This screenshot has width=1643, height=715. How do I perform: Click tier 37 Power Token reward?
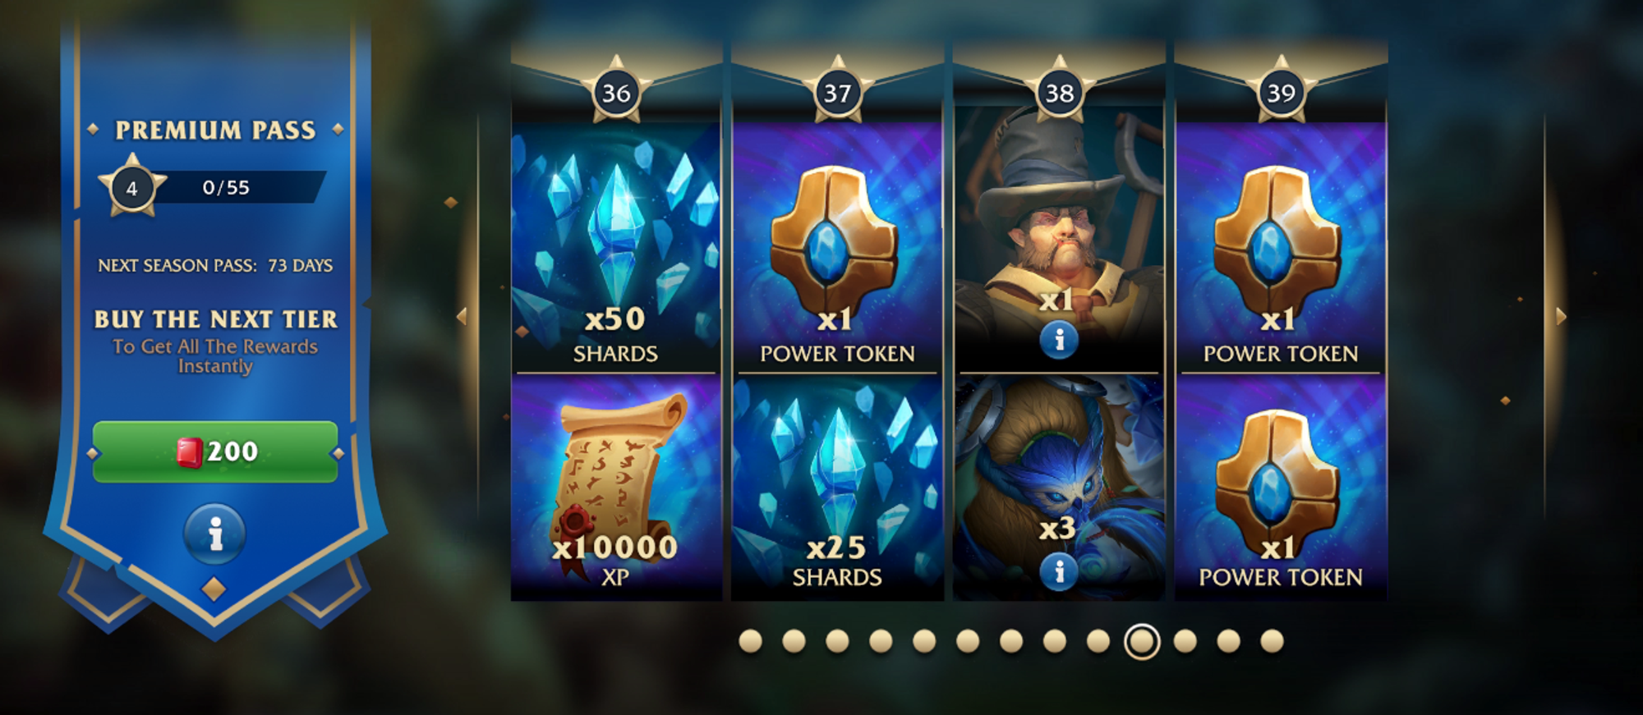(x=837, y=248)
